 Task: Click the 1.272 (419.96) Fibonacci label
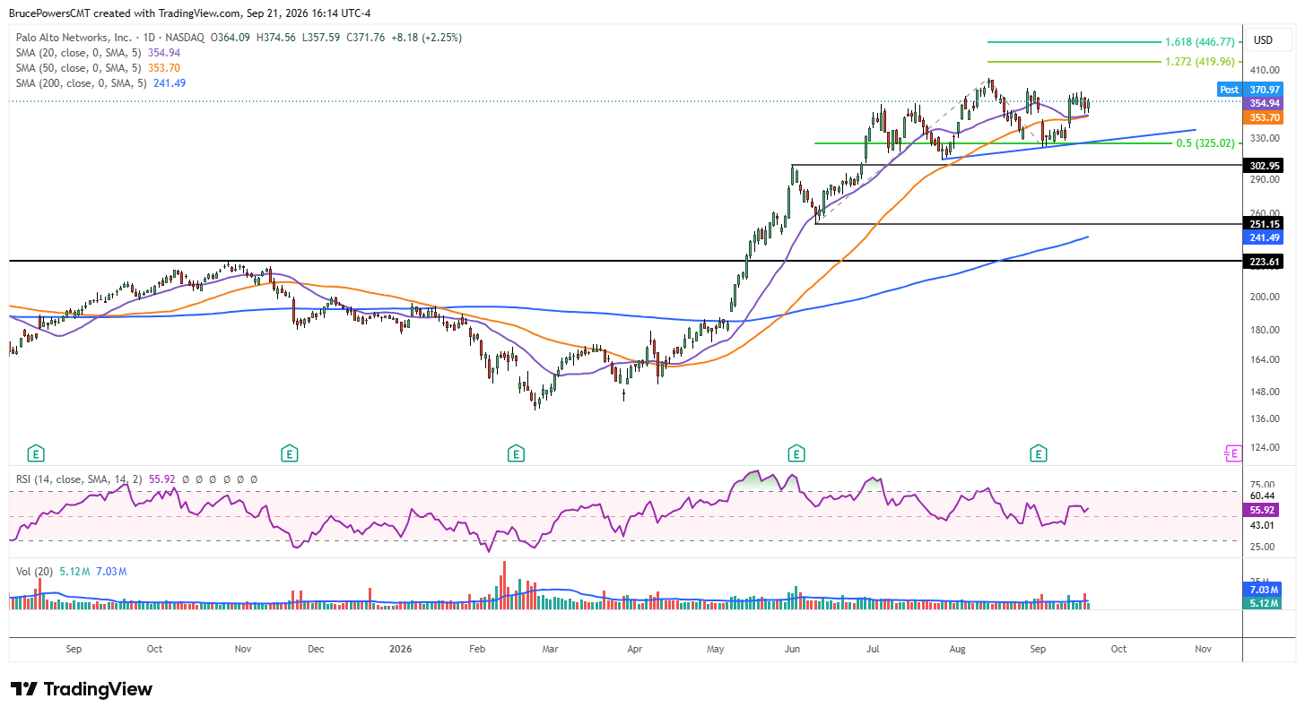(1199, 62)
